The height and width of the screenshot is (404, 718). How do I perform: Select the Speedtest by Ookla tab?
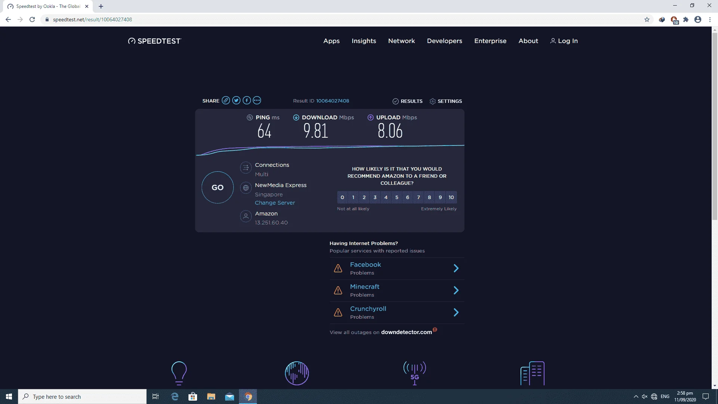48,6
